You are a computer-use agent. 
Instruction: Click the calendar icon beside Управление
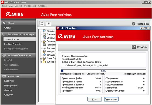coord(4,76)
